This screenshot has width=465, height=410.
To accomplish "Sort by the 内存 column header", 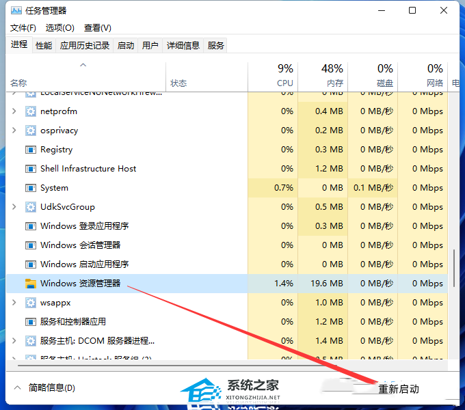I will pos(323,77).
